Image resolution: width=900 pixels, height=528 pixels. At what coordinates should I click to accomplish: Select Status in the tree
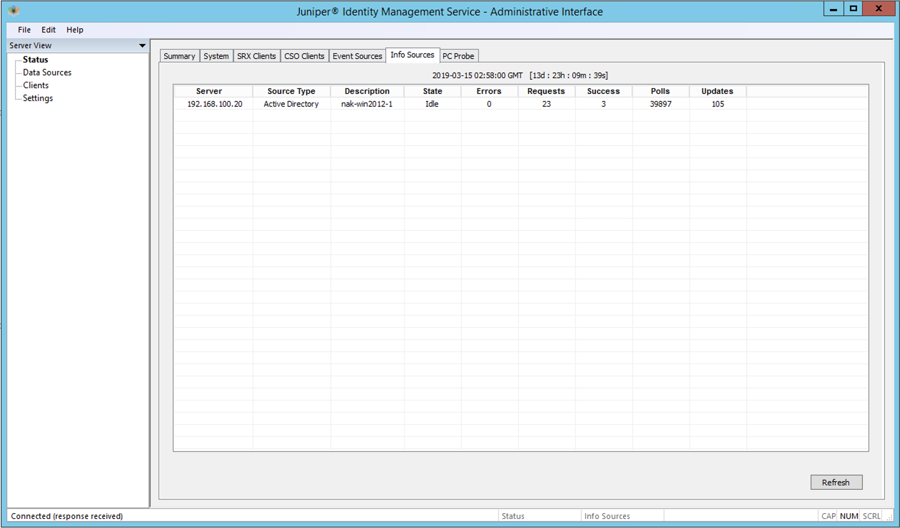click(35, 59)
